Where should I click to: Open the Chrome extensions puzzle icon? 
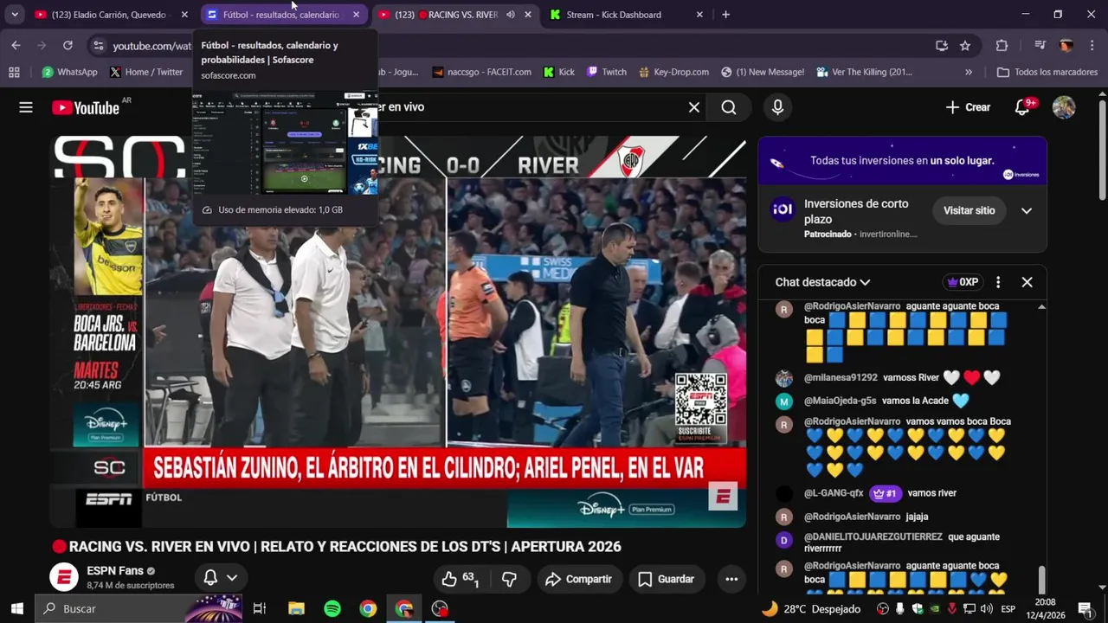coord(1002,46)
